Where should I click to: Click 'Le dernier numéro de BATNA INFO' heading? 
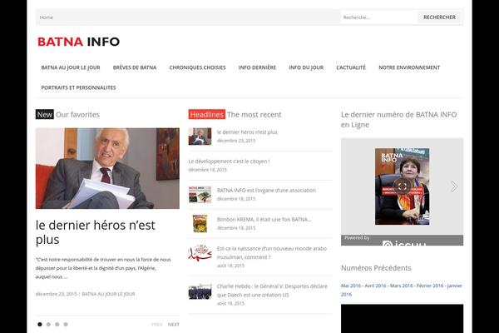point(398,120)
